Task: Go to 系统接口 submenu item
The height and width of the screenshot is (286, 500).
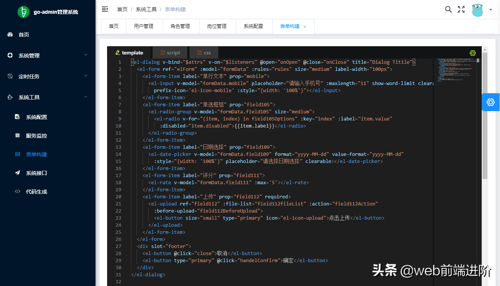Action: [x=48, y=173]
